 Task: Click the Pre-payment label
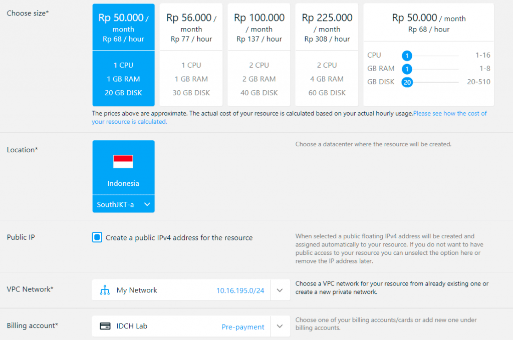(x=243, y=326)
